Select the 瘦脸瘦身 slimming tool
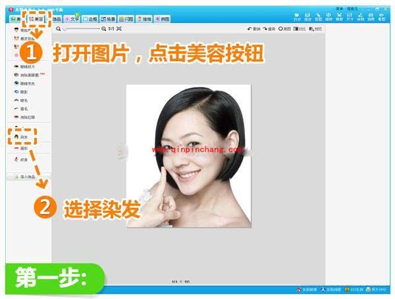 [24, 30]
